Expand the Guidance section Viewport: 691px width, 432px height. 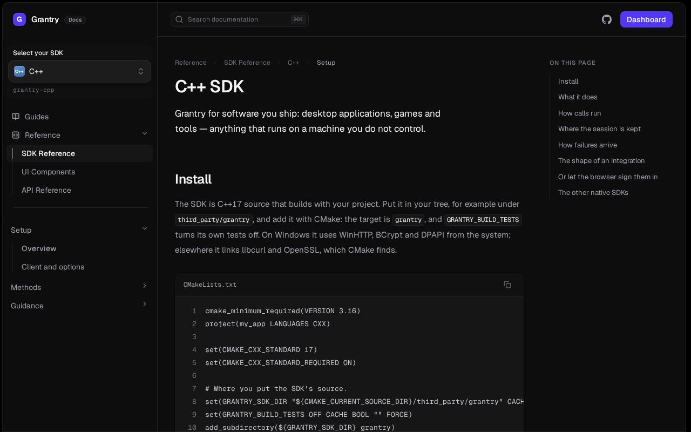(79, 306)
